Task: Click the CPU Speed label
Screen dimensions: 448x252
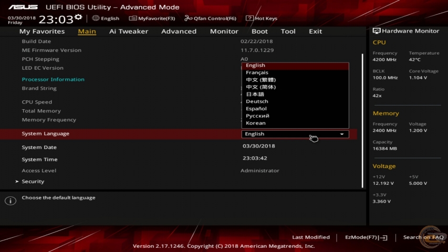Action: tap(37, 102)
